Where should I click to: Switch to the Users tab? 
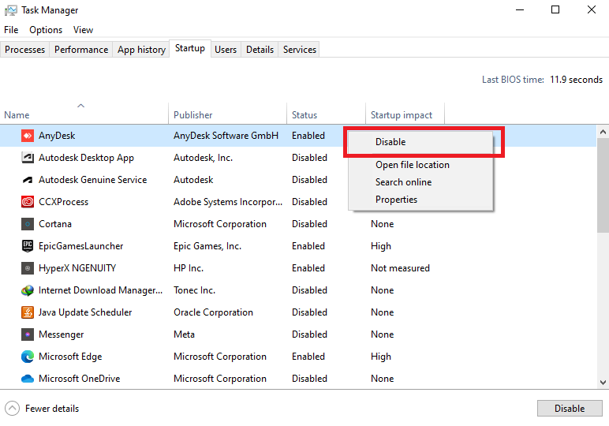click(226, 50)
